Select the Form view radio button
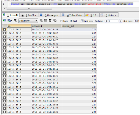140x115 pixels. click(x=61, y=21)
